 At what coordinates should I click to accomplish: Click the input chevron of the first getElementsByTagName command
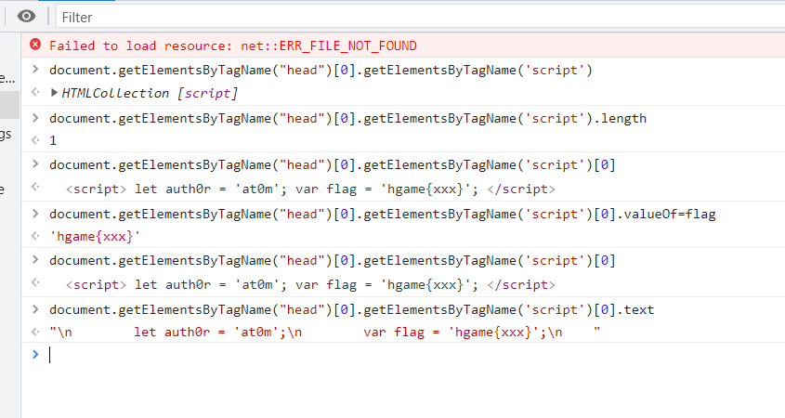click(x=35, y=69)
